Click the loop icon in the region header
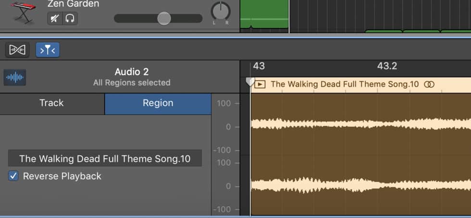 pyautogui.click(x=429, y=84)
